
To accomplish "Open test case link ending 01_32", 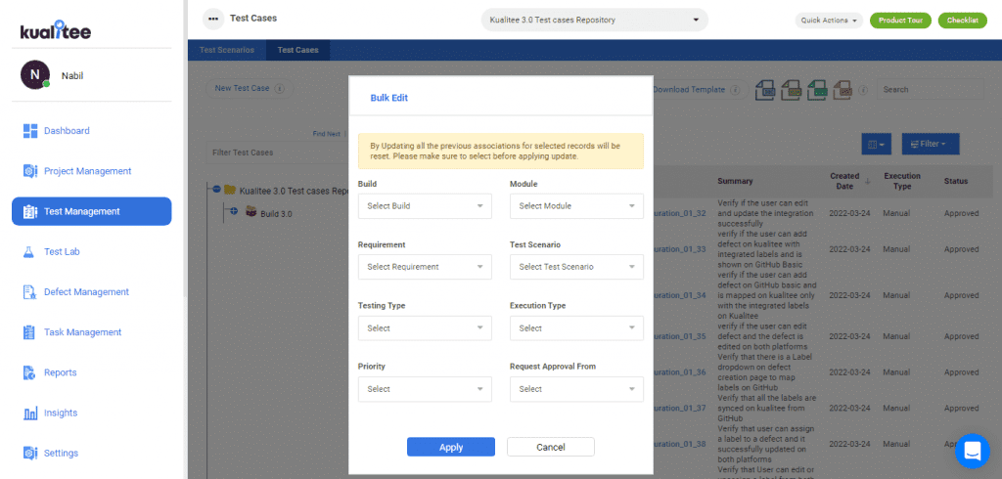I will pyautogui.click(x=681, y=213).
